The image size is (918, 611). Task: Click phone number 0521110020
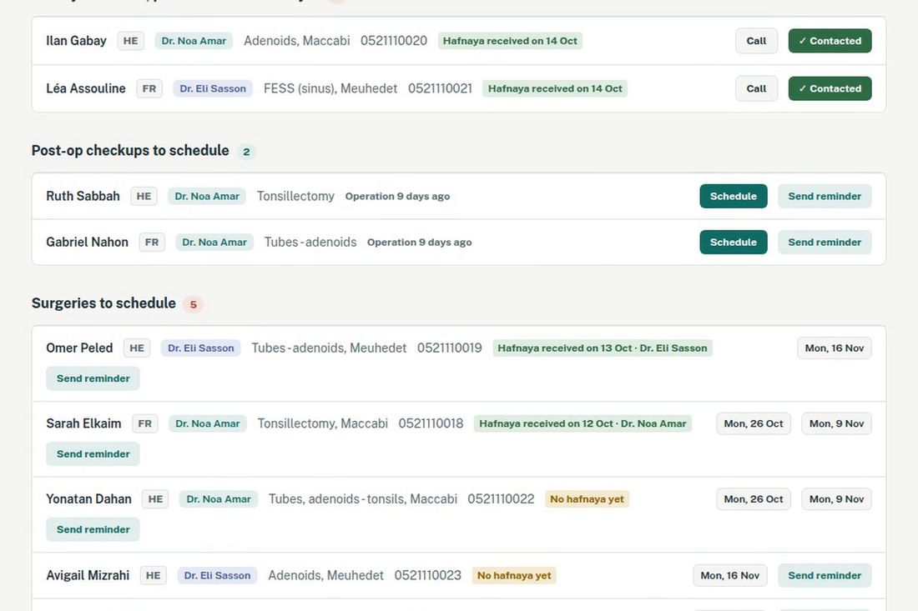(x=393, y=41)
